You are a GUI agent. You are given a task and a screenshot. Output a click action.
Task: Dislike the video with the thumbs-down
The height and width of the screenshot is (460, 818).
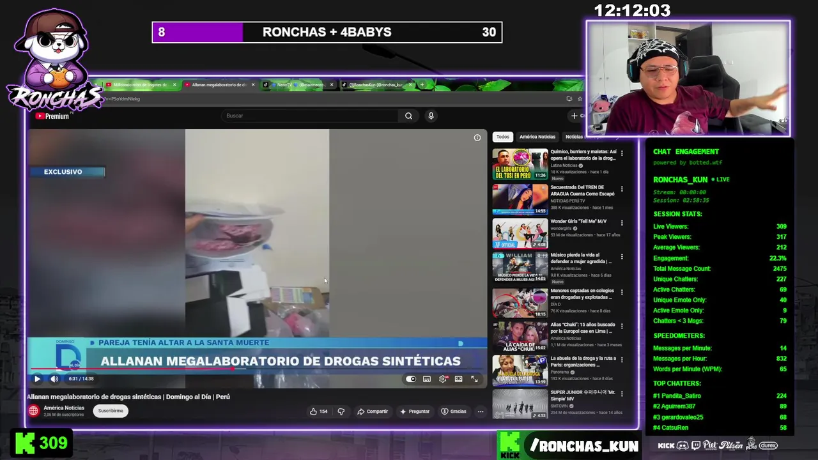coord(341,411)
